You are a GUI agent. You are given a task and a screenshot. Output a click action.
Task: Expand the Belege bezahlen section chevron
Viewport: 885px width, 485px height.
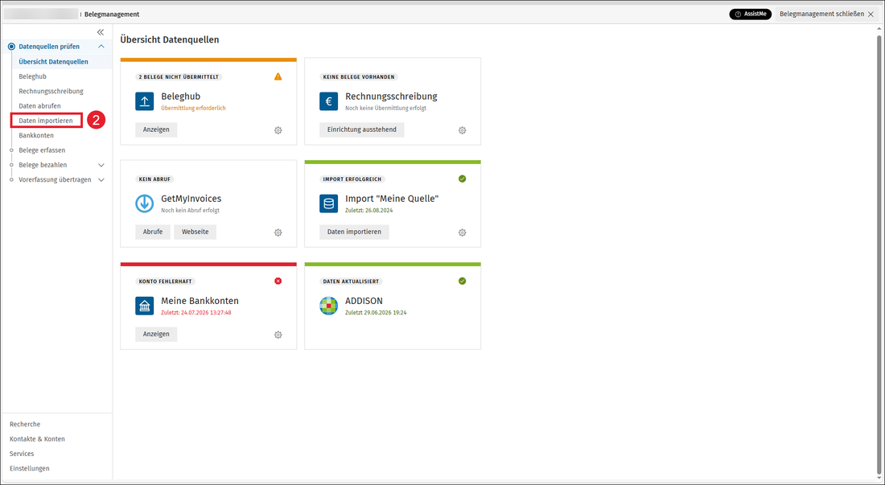tap(101, 165)
